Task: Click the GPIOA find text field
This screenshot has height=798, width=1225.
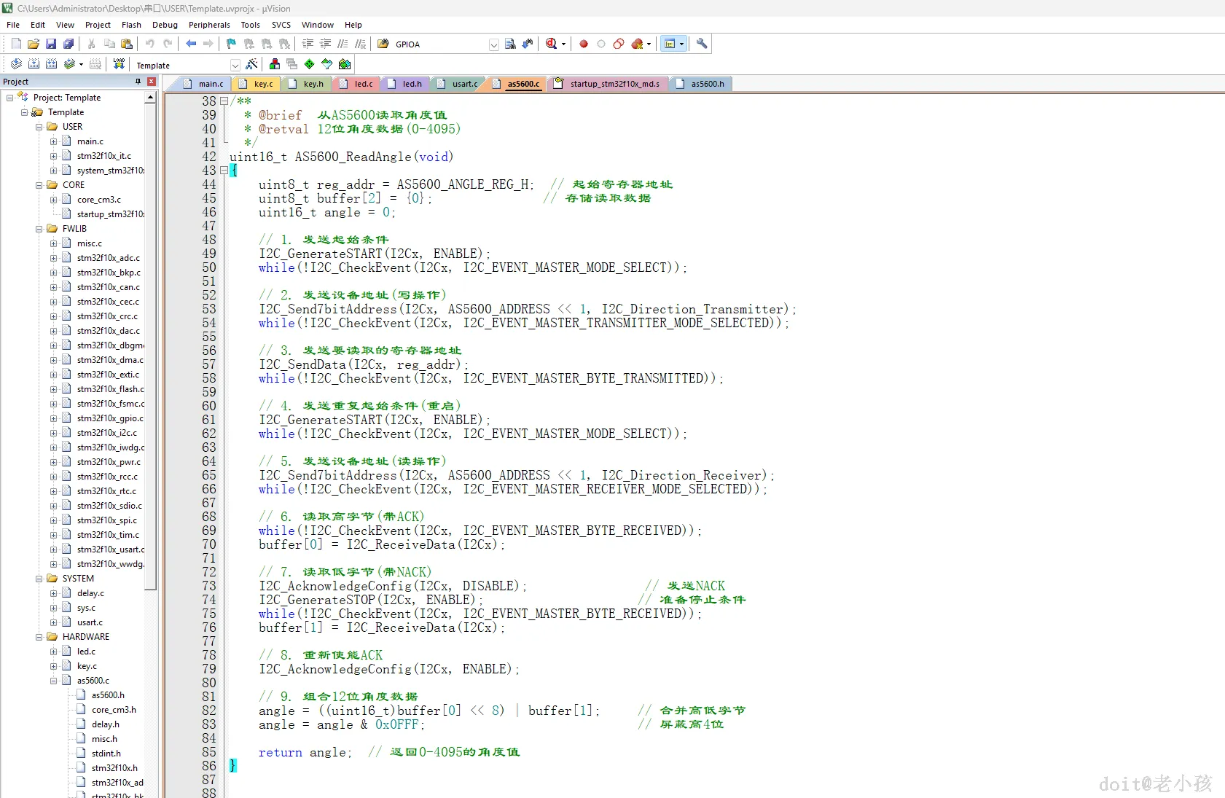Action: click(439, 44)
